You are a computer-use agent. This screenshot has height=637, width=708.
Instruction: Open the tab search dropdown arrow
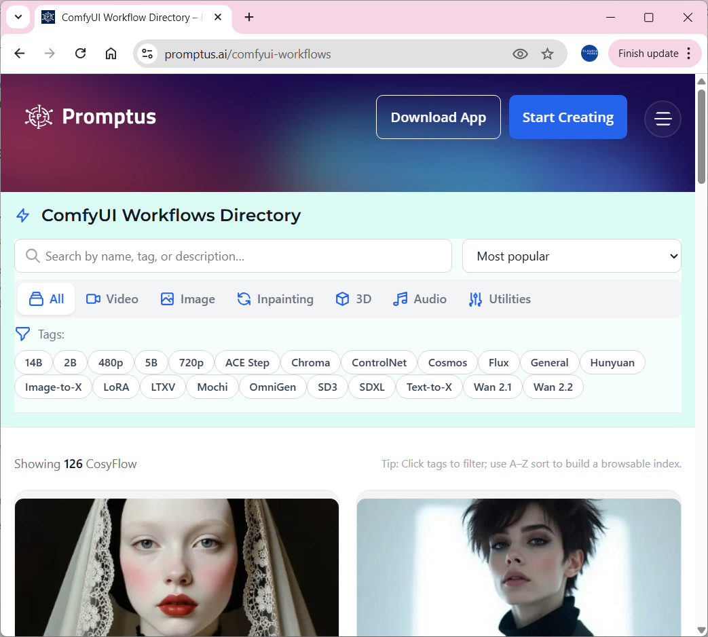(x=18, y=17)
